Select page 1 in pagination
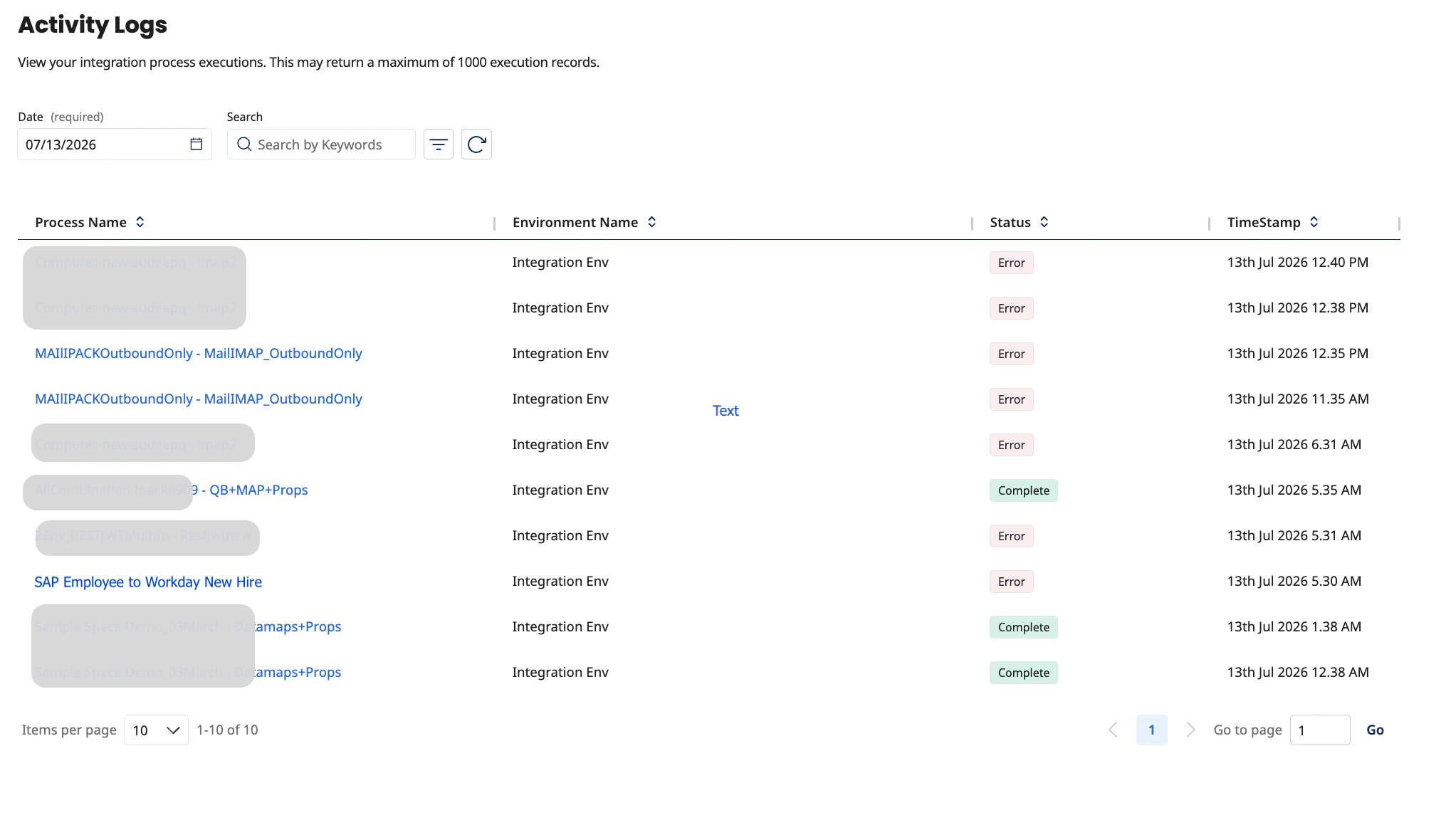 (x=1152, y=730)
